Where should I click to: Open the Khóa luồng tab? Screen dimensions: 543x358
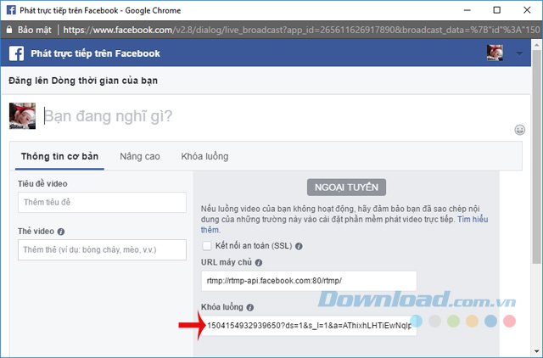coord(204,156)
